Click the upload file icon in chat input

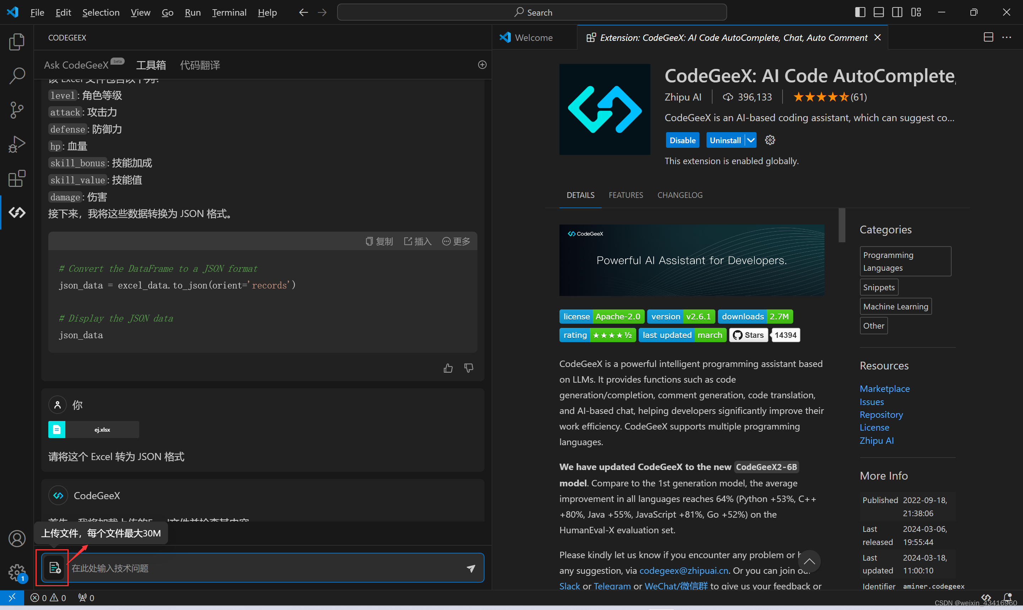click(x=54, y=568)
